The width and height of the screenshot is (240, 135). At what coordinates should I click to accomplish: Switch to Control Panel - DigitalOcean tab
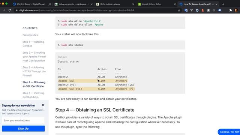pos(31,4)
